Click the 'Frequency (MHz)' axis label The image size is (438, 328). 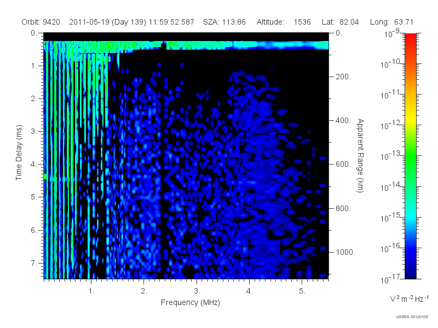coord(191,303)
